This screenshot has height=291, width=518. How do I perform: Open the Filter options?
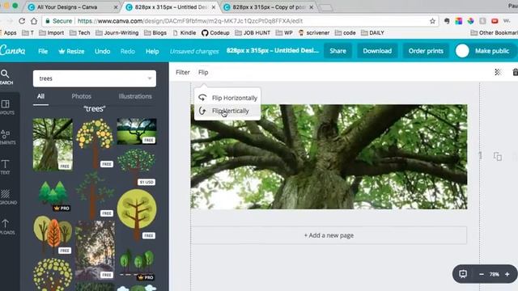183,72
